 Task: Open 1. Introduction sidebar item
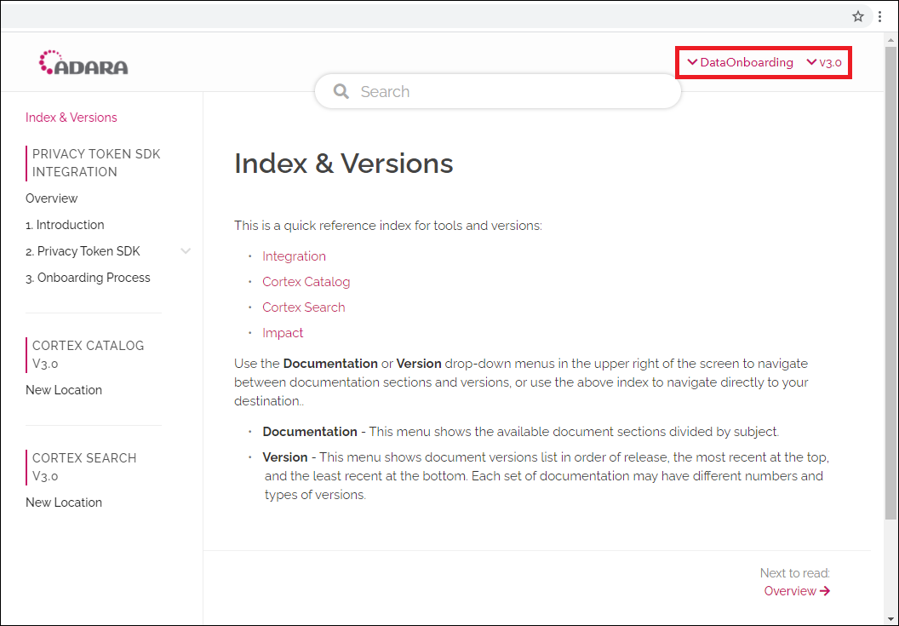click(x=65, y=225)
